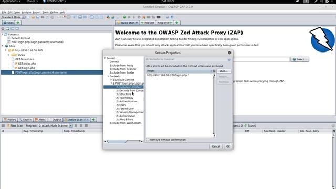The width and height of the screenshot is (336, 189).
Task: Click the round grey icon in Sites toolbar
Action: (3, 28)
